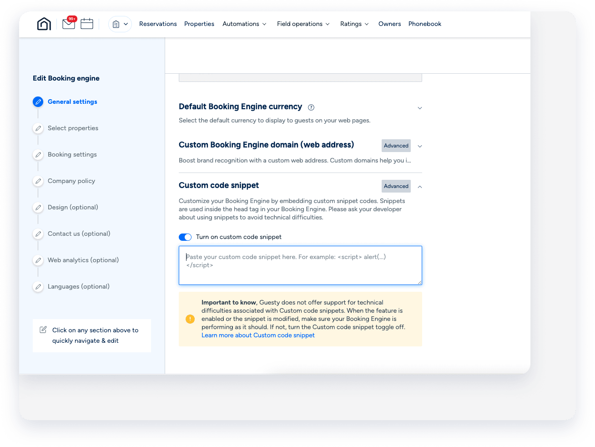Click Custom Booking Engine domain (web address) heading
Viewport: 595px width, 447px height.
(266, 145)
